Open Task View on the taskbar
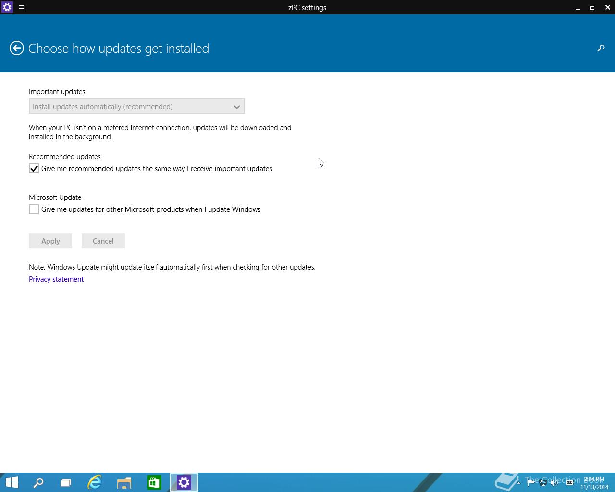This screenshot has width=615, height=492. tap(66, 482)
